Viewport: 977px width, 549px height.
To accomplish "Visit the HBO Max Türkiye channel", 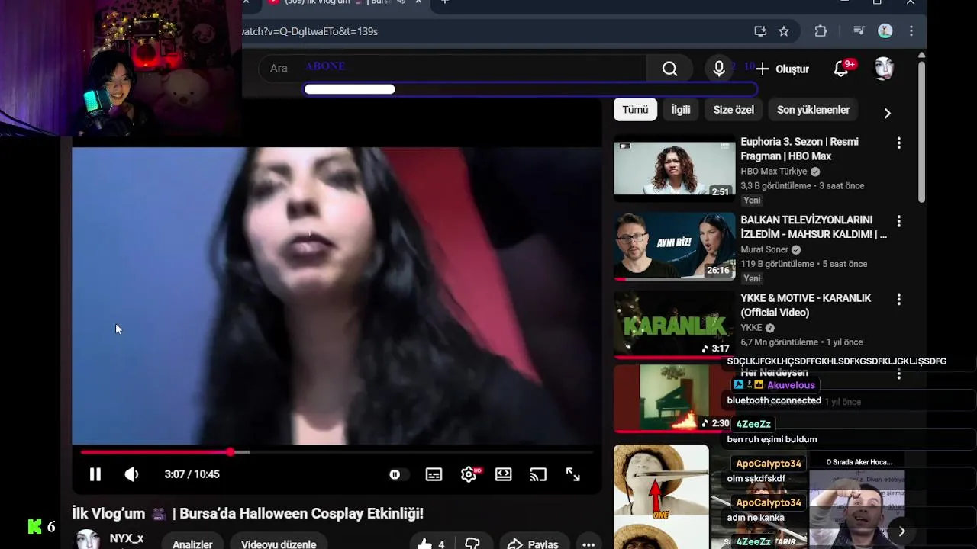I will (773, 172).
